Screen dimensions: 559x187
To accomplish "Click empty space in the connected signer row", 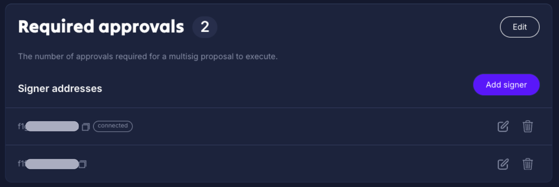I will pyautogui.click(x=304, y=127).
